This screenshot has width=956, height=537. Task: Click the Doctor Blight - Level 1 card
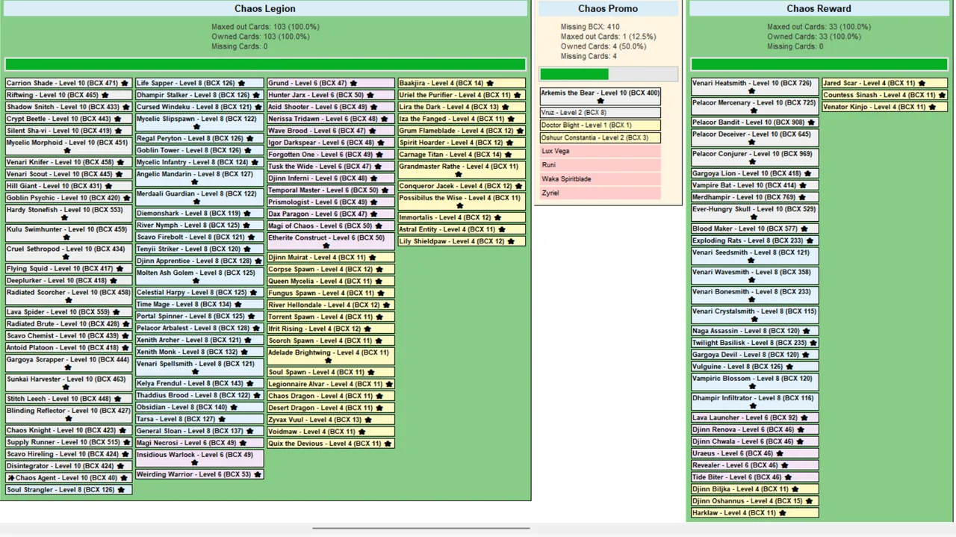click(600, 125)
